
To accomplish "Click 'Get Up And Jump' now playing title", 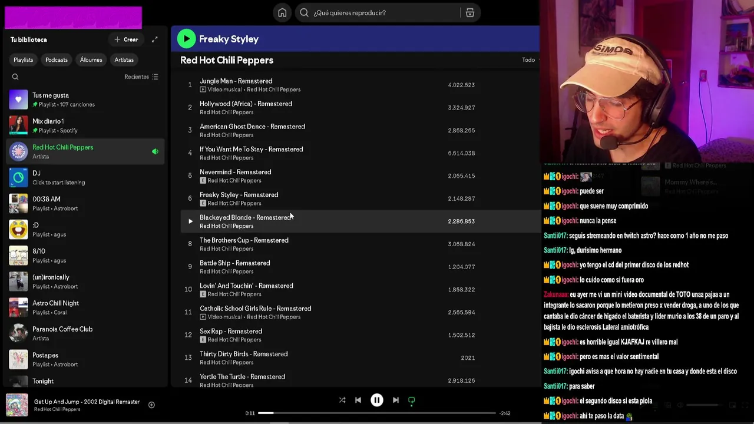I will [87, 402].
